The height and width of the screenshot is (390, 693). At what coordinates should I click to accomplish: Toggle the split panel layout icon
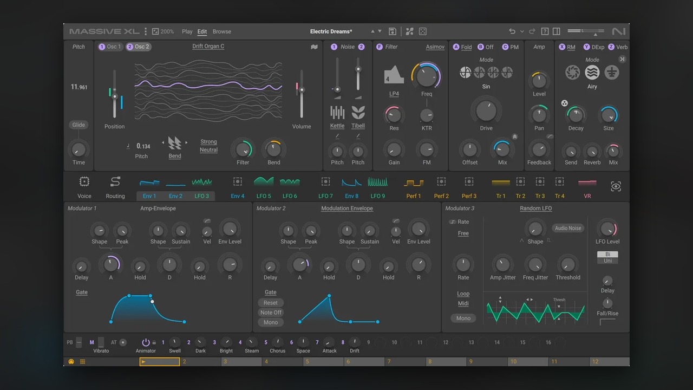(557, 31)
